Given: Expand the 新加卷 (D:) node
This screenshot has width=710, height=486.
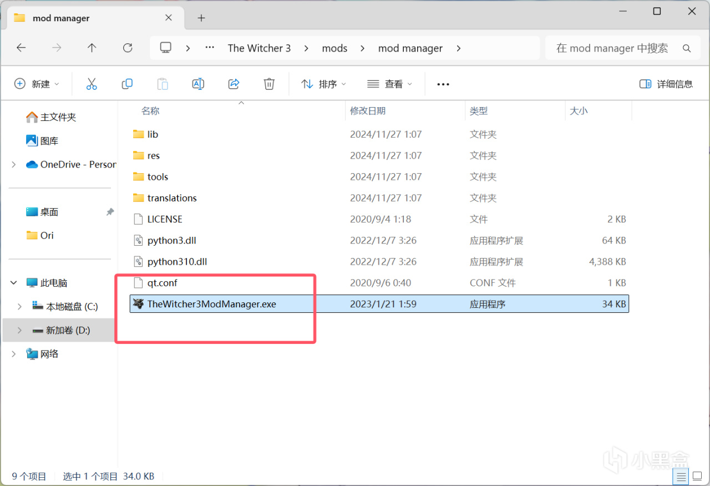Looking at the screenshot, I should click(x=20, y=330).
